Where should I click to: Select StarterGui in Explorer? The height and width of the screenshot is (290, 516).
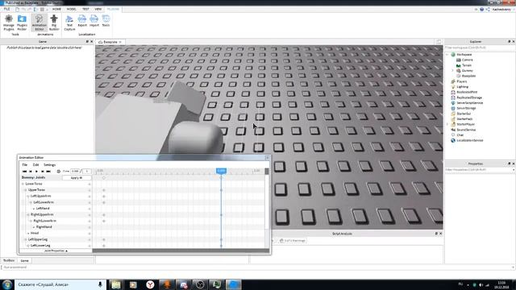[x=464, y=114]
